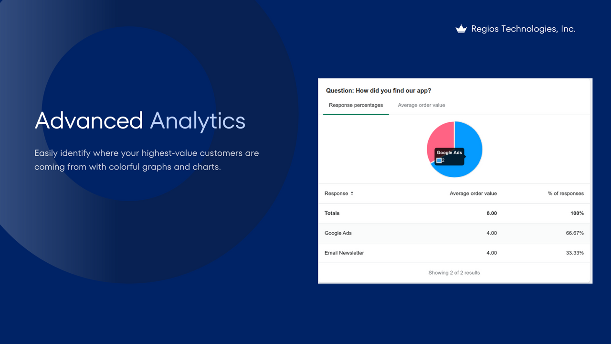Switch to the Average order value tab

click(421, 105)
